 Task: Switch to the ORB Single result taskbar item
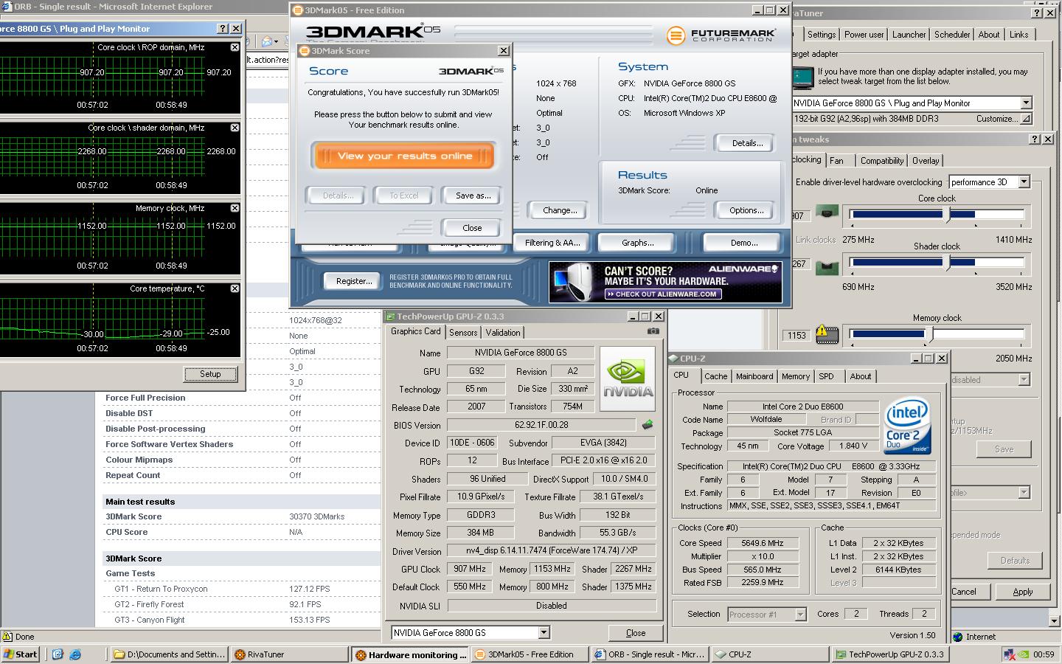[650, 654]
